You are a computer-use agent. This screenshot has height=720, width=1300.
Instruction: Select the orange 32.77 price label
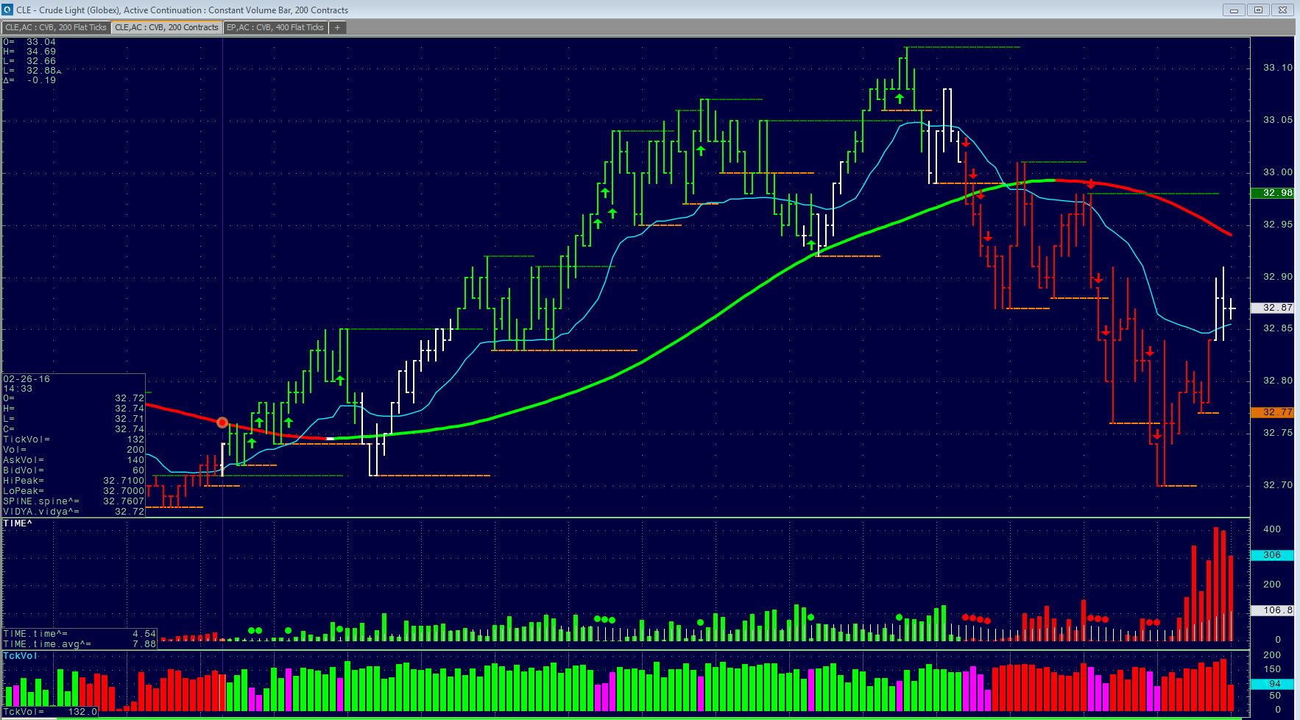click(x=1272, y=412)
